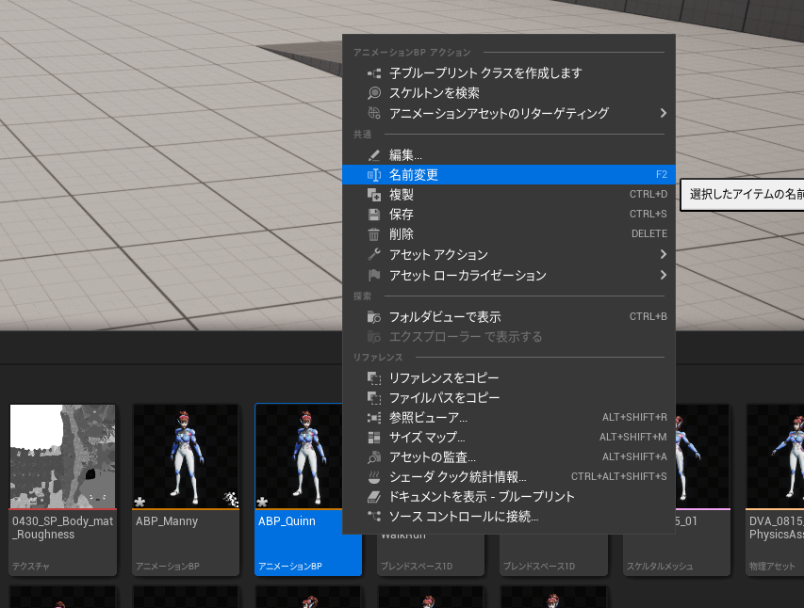The width and height of the screenshot is (804, 608).
Task: Click the rename icon next to 名前変更
Action: pos(373,175)
